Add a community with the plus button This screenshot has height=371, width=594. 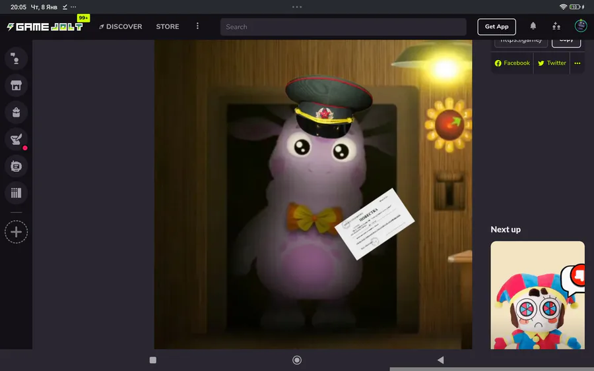click(x=16, y=232)
